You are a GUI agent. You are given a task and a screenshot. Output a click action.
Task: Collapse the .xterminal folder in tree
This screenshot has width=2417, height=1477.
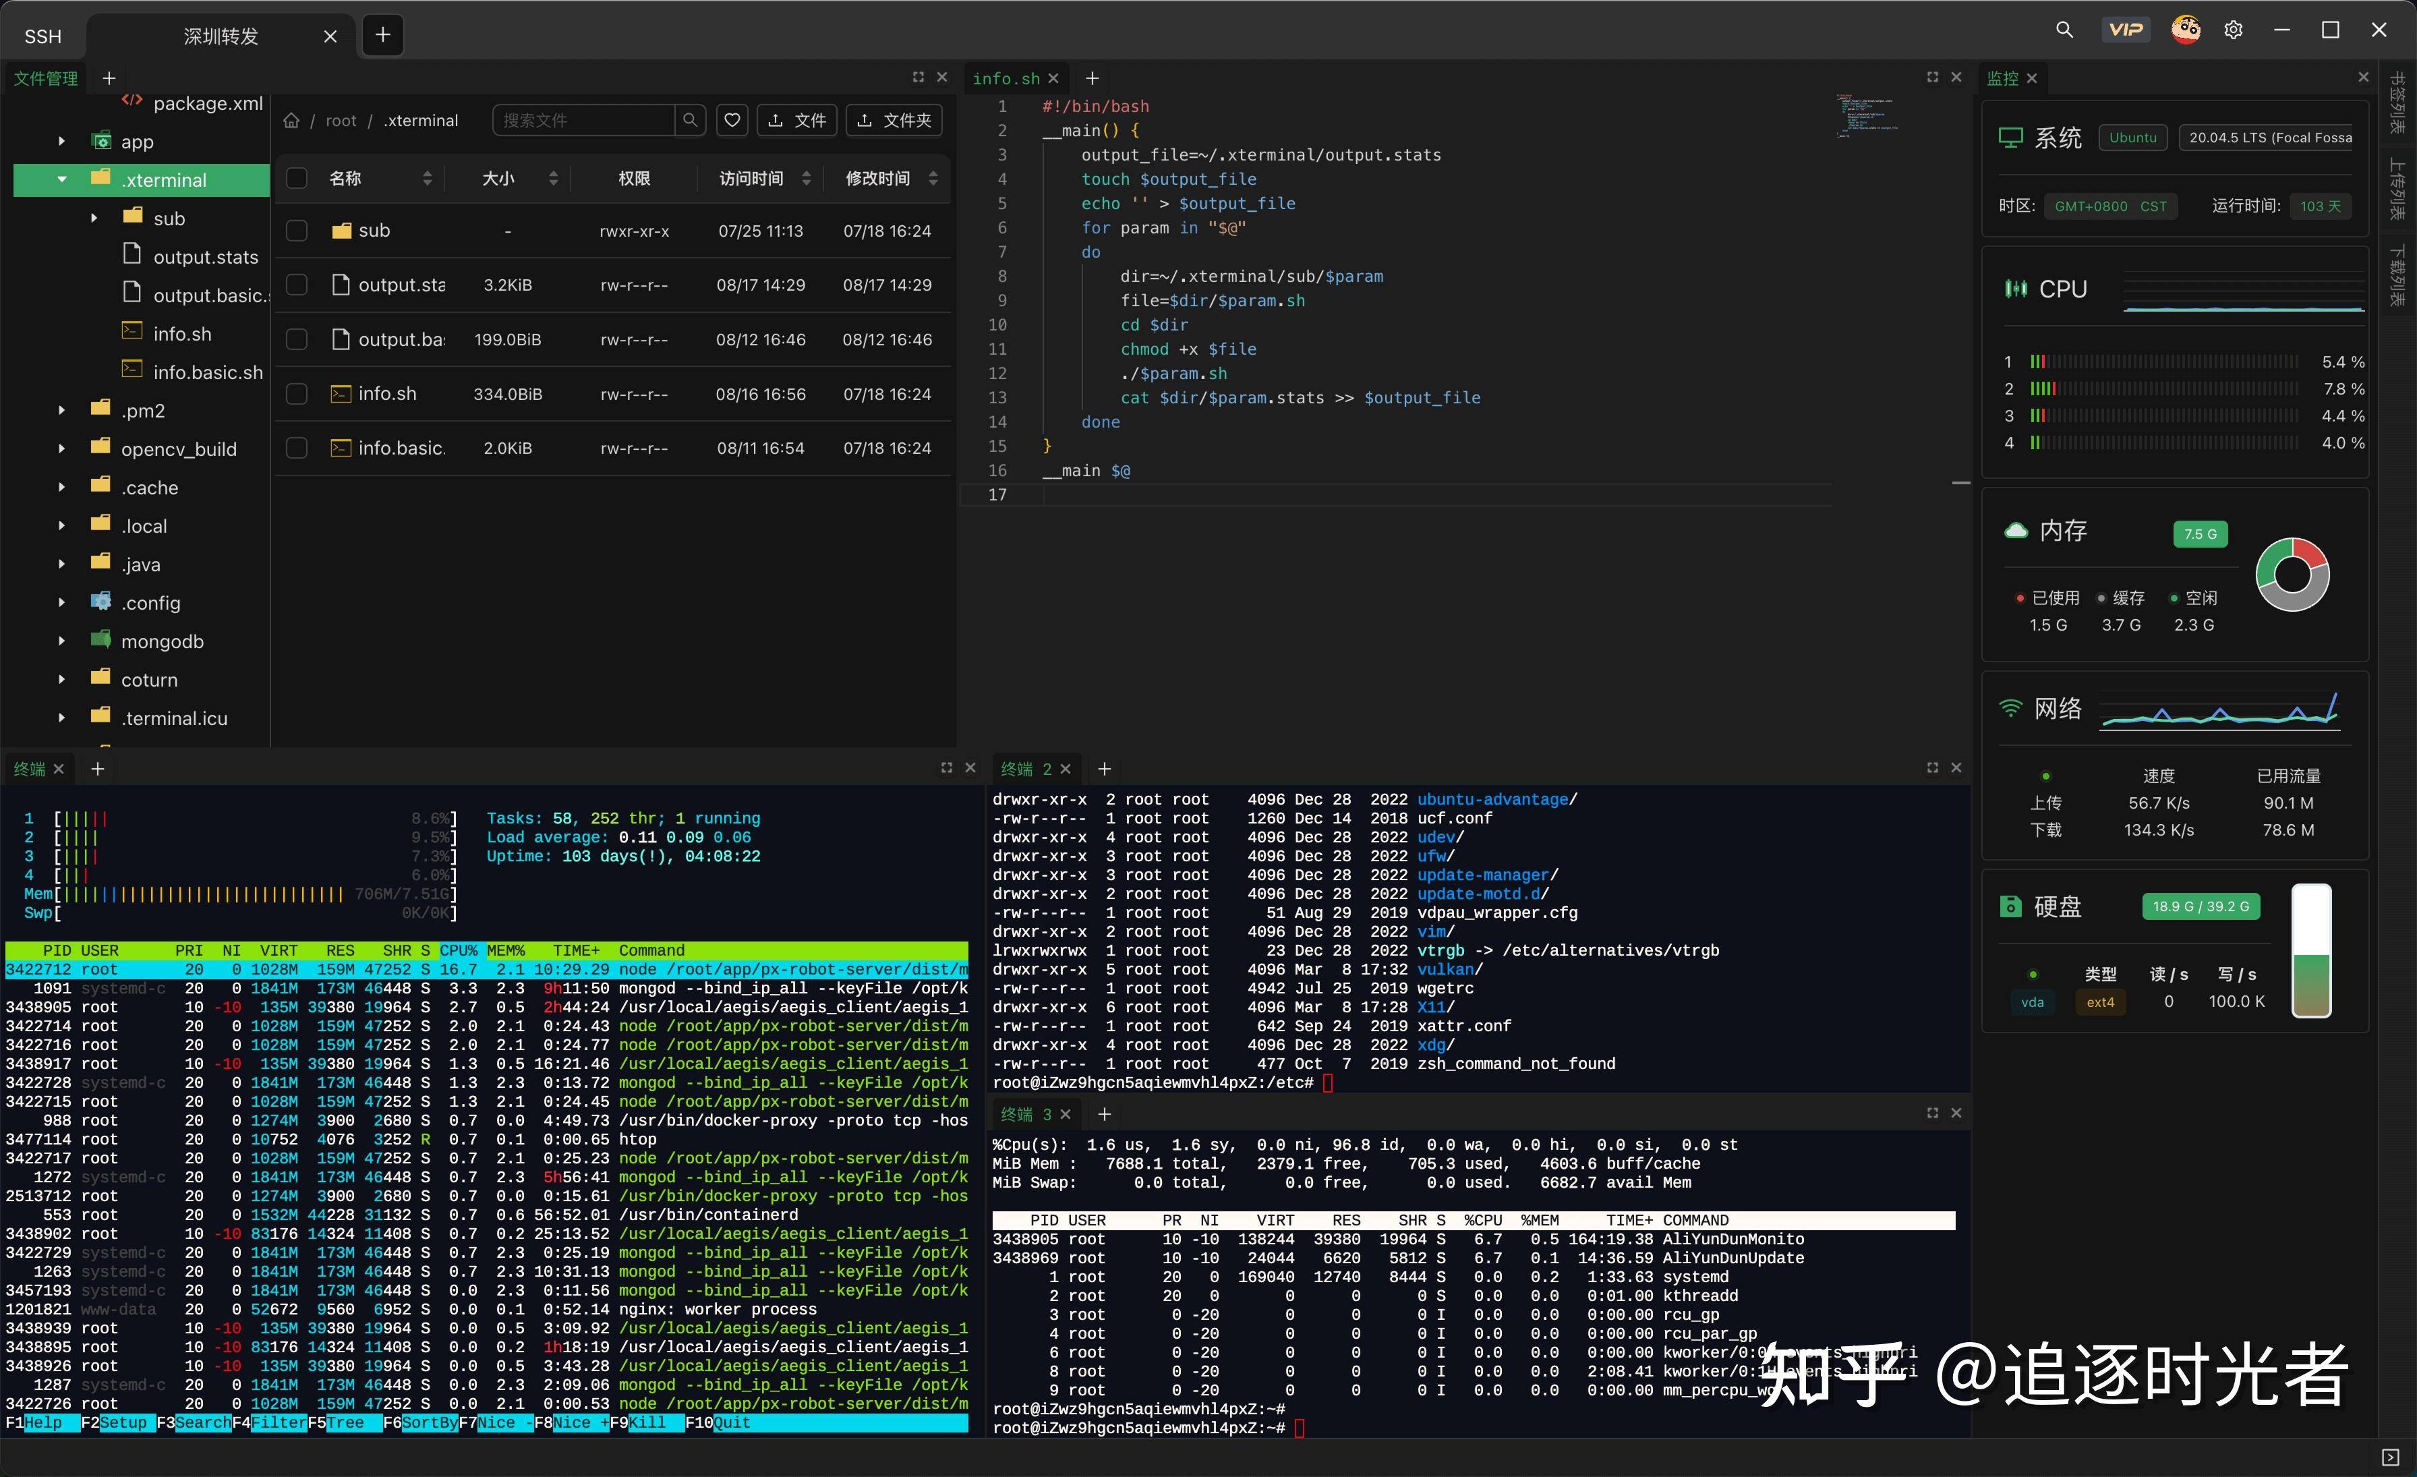coord(62,179)
